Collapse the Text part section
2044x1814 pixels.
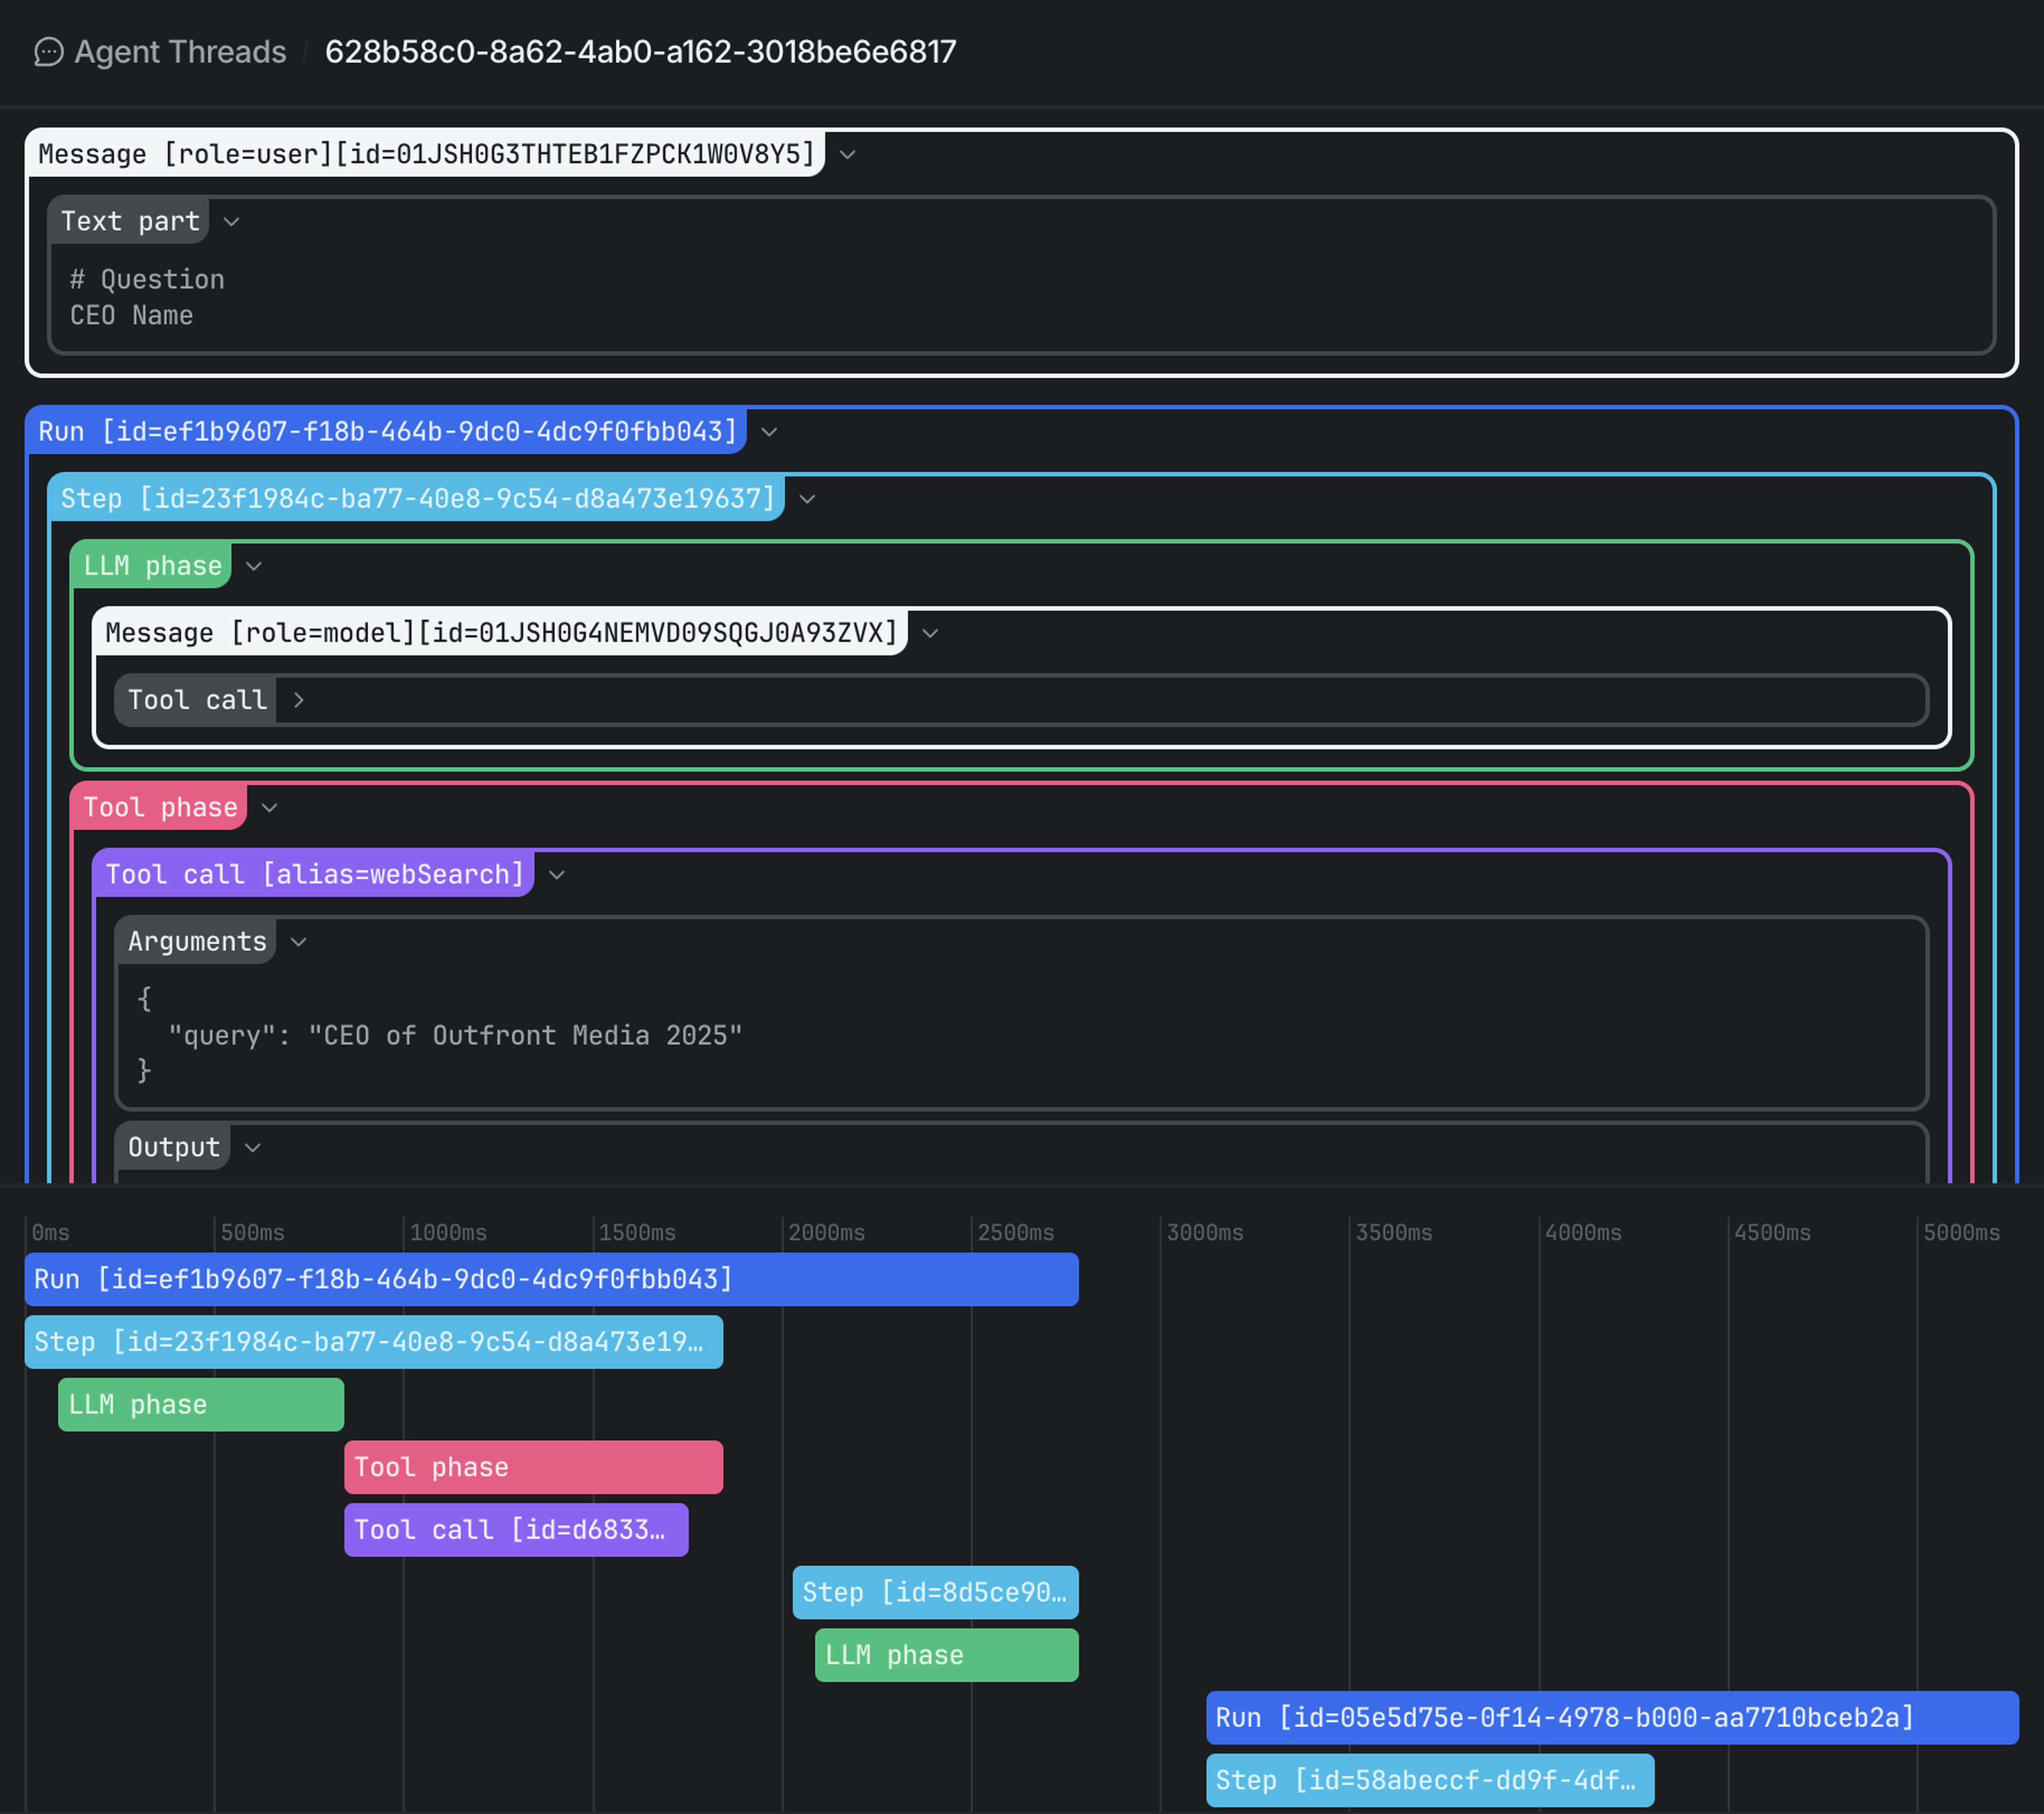(x=231, y=222)
